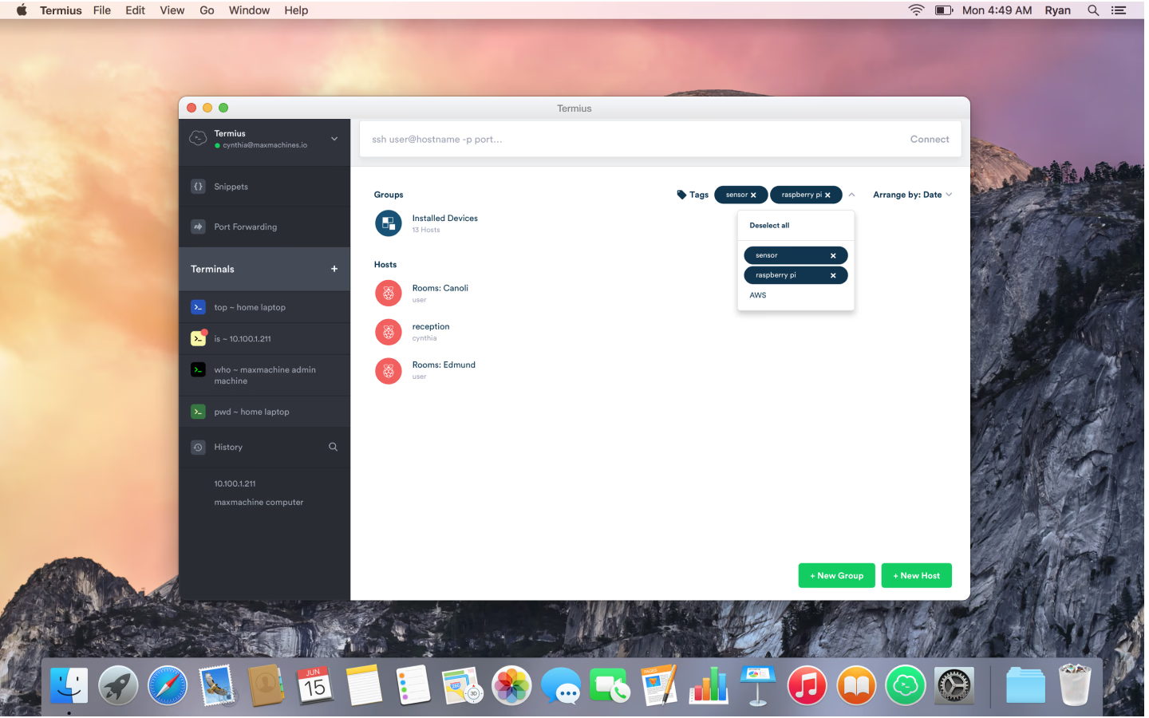Viewport: 1149px width, 718px height.
Task: Open Termius green icon in the dock
Action: click(x=906, y=686)
